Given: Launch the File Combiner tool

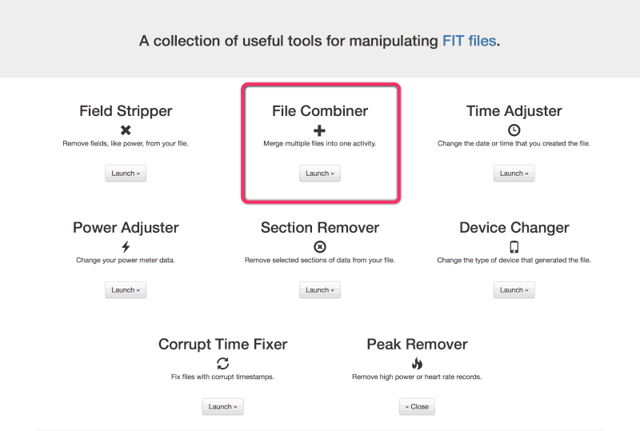Looking at the screenshot, I should tap(320, 174).
